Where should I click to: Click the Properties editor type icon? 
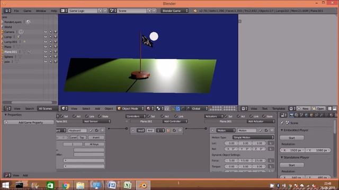(x=283, y=115)
